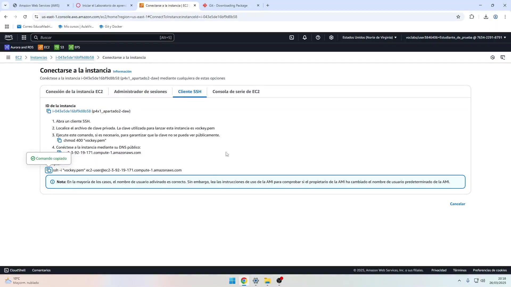The image size is (511, 287).
Task: Copy the ssh example command
Action: pos(49,170)
